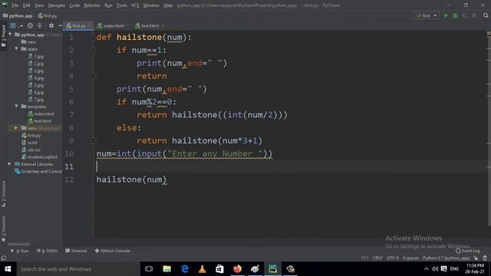Screen dimensions: 491x276
Task: Open the Run menu
Action: [108, 5]
